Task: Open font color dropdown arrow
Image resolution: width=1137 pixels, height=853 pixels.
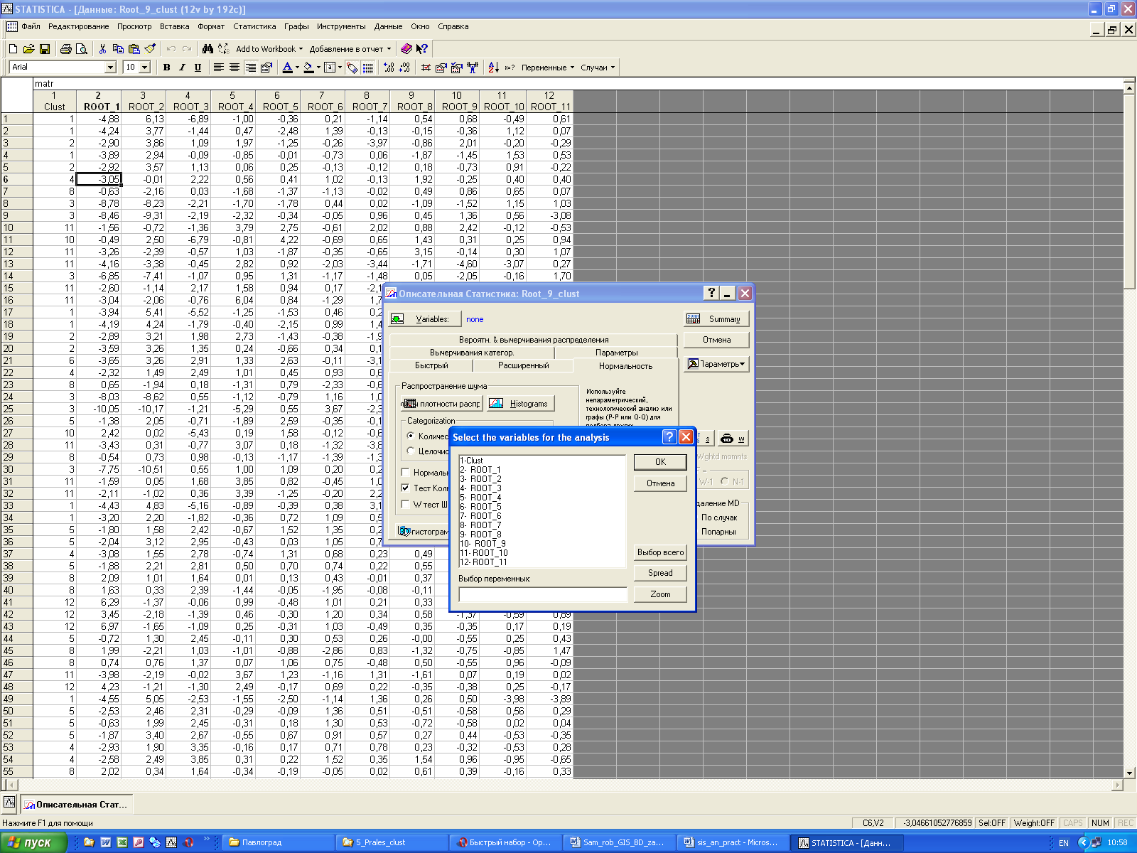Action: [297, 68]
